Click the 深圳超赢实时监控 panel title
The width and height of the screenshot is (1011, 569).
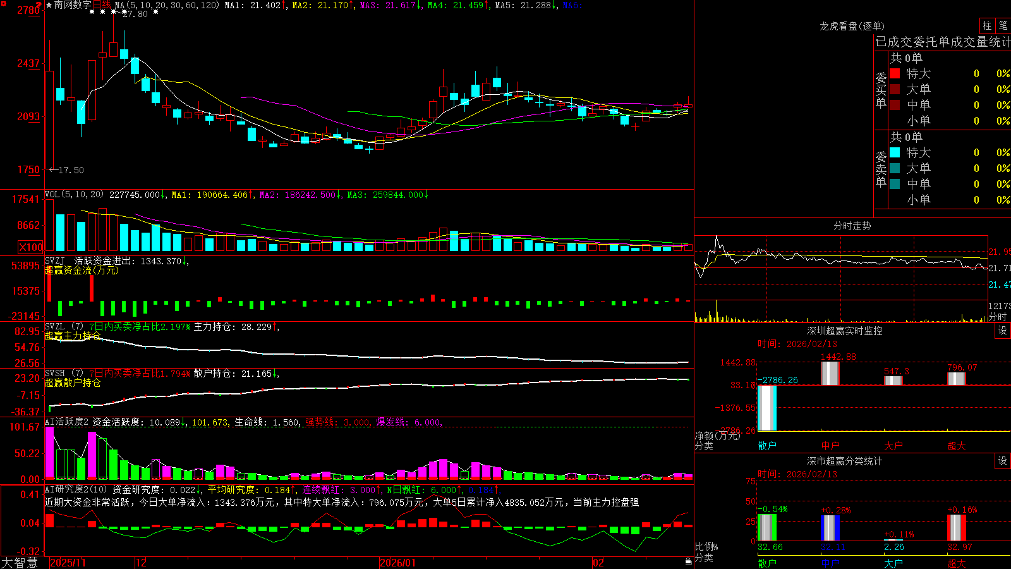tap(844, 331)
